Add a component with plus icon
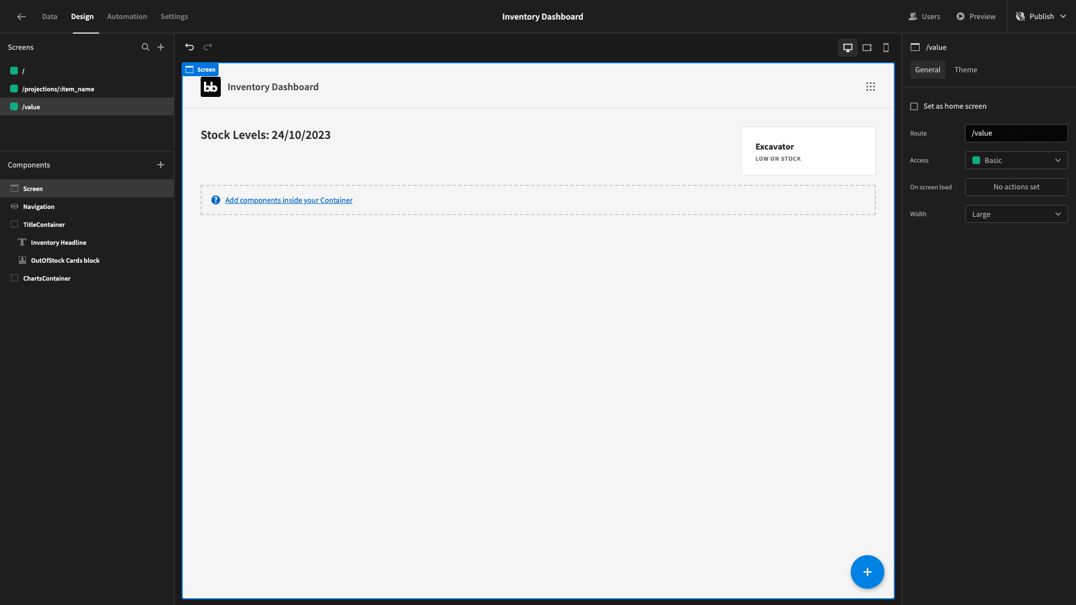Screen dimensions: 1076x605 [x=161, y=165]
